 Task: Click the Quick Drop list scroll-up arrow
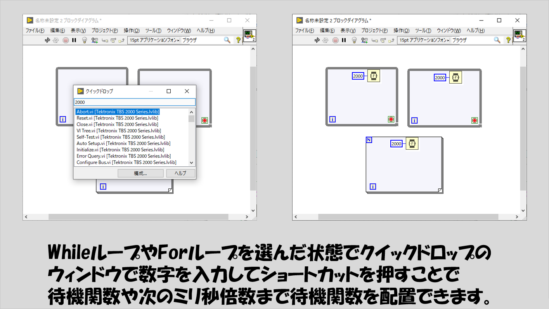pyautogui.click(x=191, y=112)
